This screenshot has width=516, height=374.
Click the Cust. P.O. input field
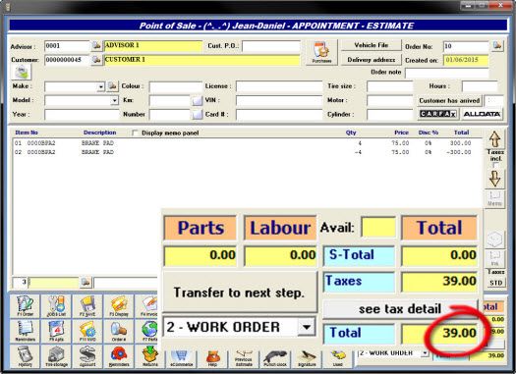(x=271, y=46)
